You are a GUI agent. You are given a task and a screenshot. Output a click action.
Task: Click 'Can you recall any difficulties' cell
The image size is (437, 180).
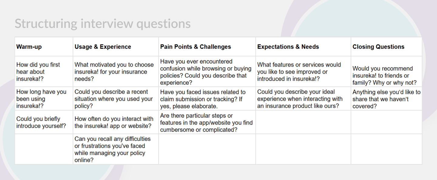click(115, 149)
